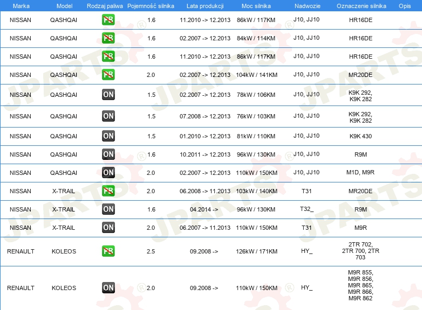
Task: Click the ON diesel icon for Qashqai M1D, M9R row
Action: pyautogui.click(x=108, y=173)
